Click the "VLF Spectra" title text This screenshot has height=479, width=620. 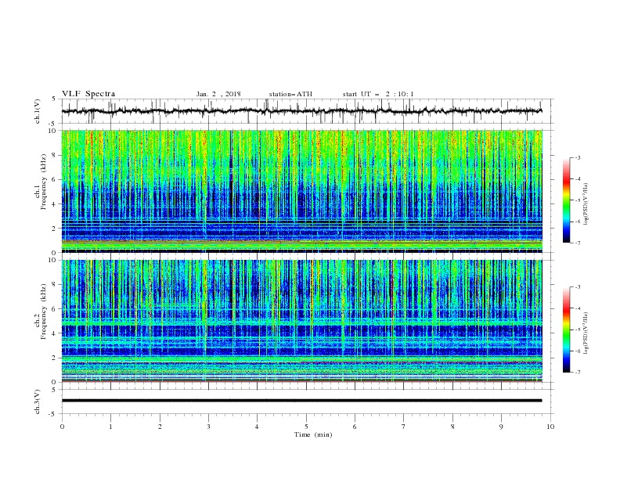pos(88,94)
